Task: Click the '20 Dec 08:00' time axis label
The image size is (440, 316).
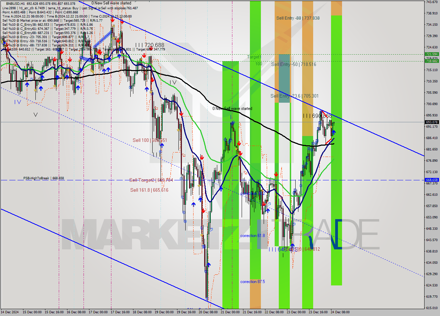Action: point(208,312)
